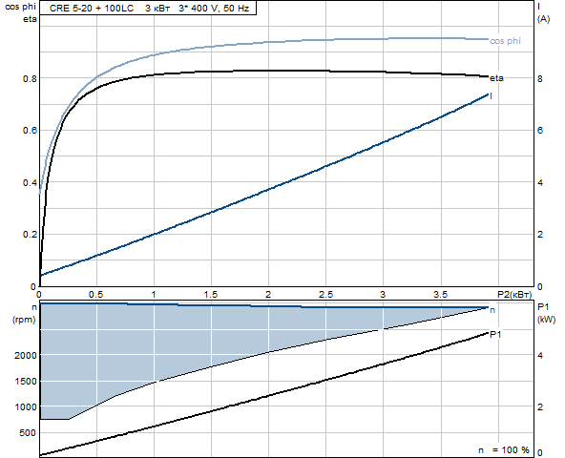Click the 'cos phi' curve label
This screenshot has height=458, width=565.
(x=505, y=41)
